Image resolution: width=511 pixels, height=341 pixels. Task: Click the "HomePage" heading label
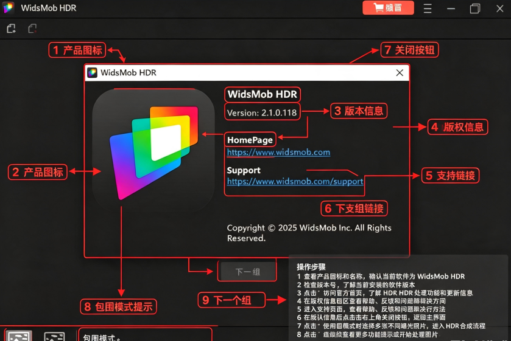250,140
